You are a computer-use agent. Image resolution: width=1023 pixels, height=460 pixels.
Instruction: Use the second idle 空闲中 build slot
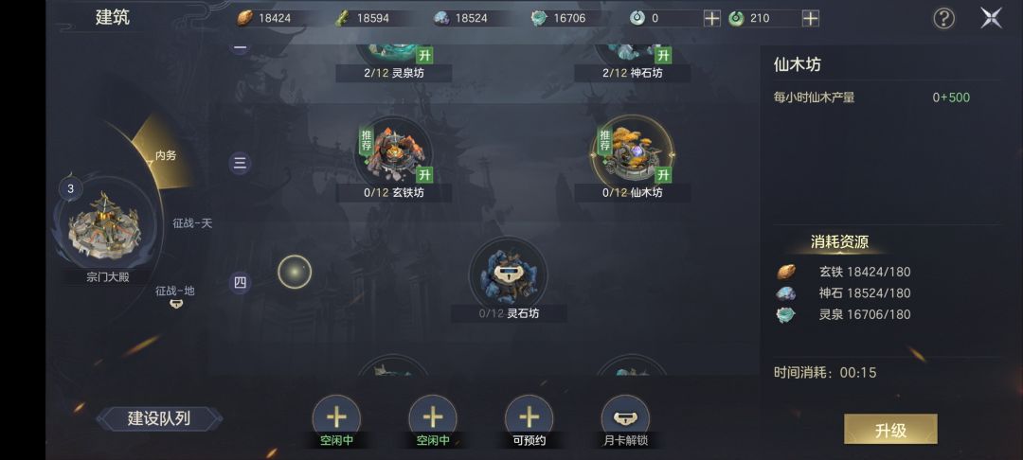(x=433, y=421)
